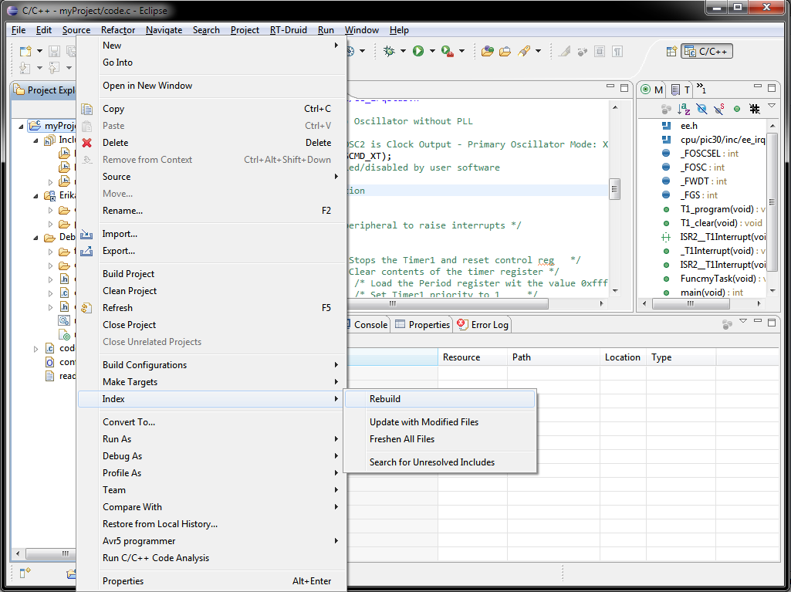Choose Rebuild from the Index submenu
The height and width of the screenshot is (592, 791).
coord(439,399)
